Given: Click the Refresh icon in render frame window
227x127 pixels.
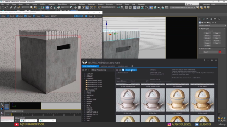Looking at the screenshot, I should 17,16.
